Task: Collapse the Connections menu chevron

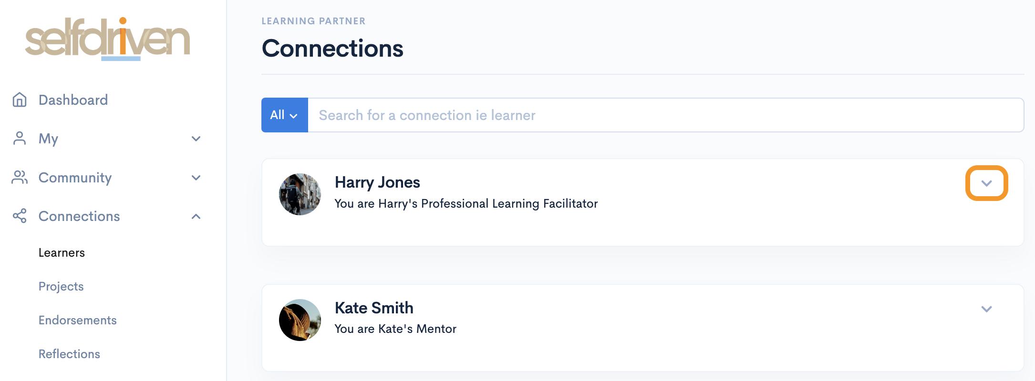Action: pos(196,216)
